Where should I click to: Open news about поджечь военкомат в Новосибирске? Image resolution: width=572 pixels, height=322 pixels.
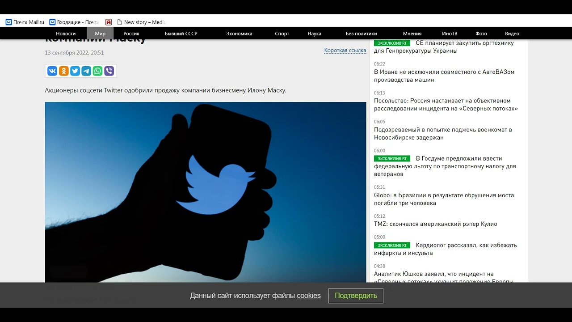pos(443,134)
